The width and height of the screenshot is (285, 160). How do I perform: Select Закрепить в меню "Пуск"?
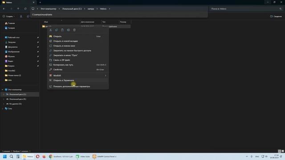pyautogui.click(x=78, y=55)
